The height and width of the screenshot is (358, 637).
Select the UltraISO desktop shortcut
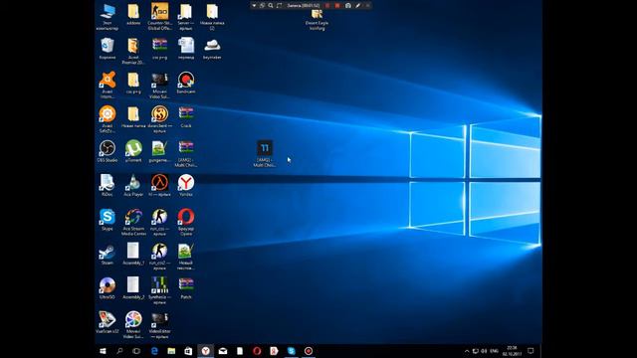pyautogui.click(x=107, y=288)
